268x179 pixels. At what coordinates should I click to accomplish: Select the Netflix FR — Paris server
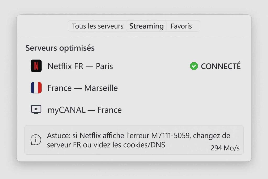point(80,66)
